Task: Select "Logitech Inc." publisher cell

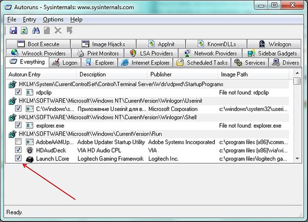Action: [x=163, y=159]
